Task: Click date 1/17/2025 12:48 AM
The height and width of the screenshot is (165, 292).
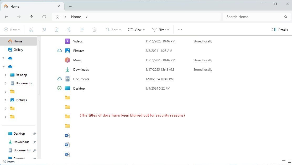Action: [x=160, y=69]
